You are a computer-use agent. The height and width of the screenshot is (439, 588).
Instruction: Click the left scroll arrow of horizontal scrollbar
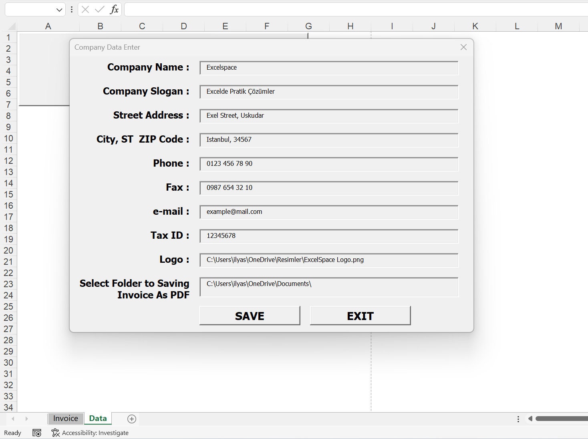531,419
